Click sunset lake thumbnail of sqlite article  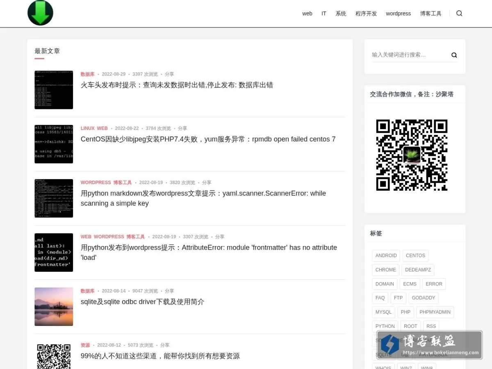[54, 307]
